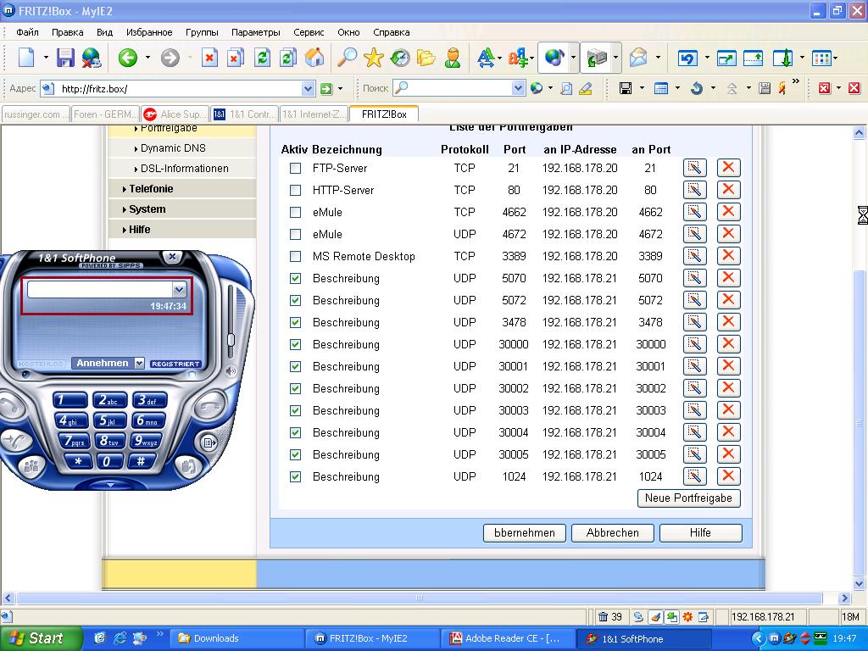Edit the UDP 30003 Beschreibung entry
This screenshot has width=868, height=651.
pyautogui.click(x=695, y=410)
